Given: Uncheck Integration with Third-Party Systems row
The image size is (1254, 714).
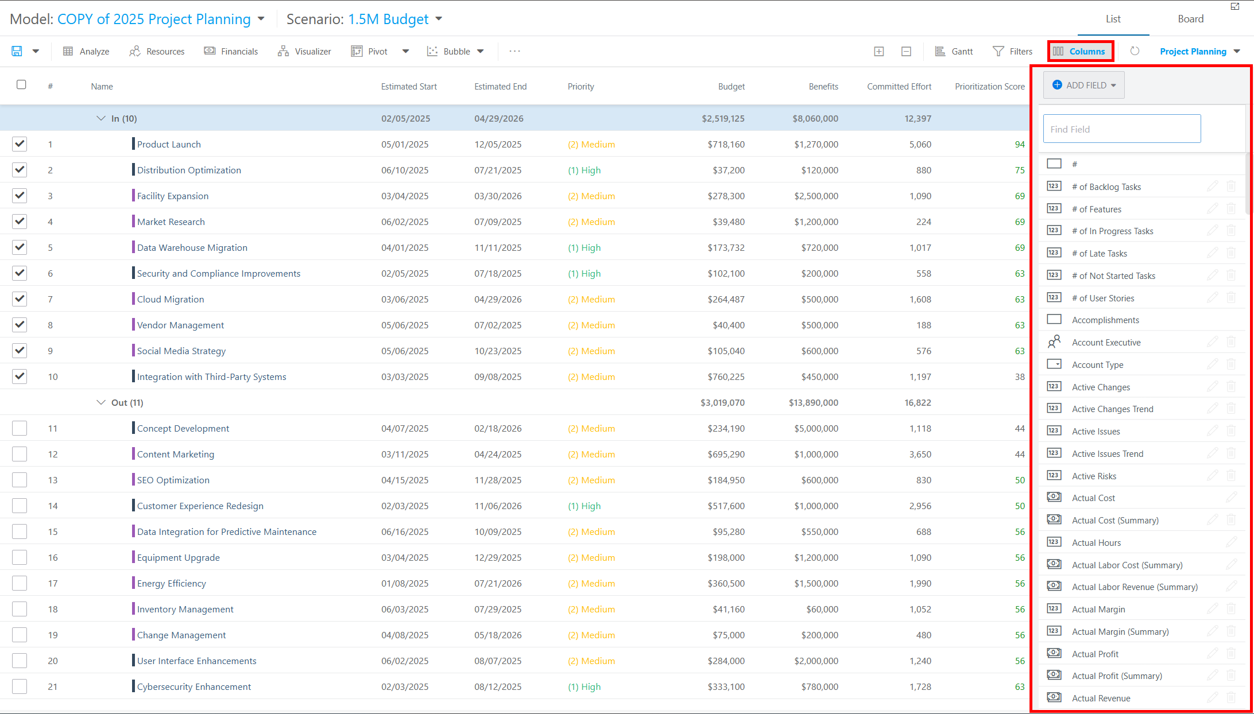Looking at the screenshot, I should click(x=20, y=377).
